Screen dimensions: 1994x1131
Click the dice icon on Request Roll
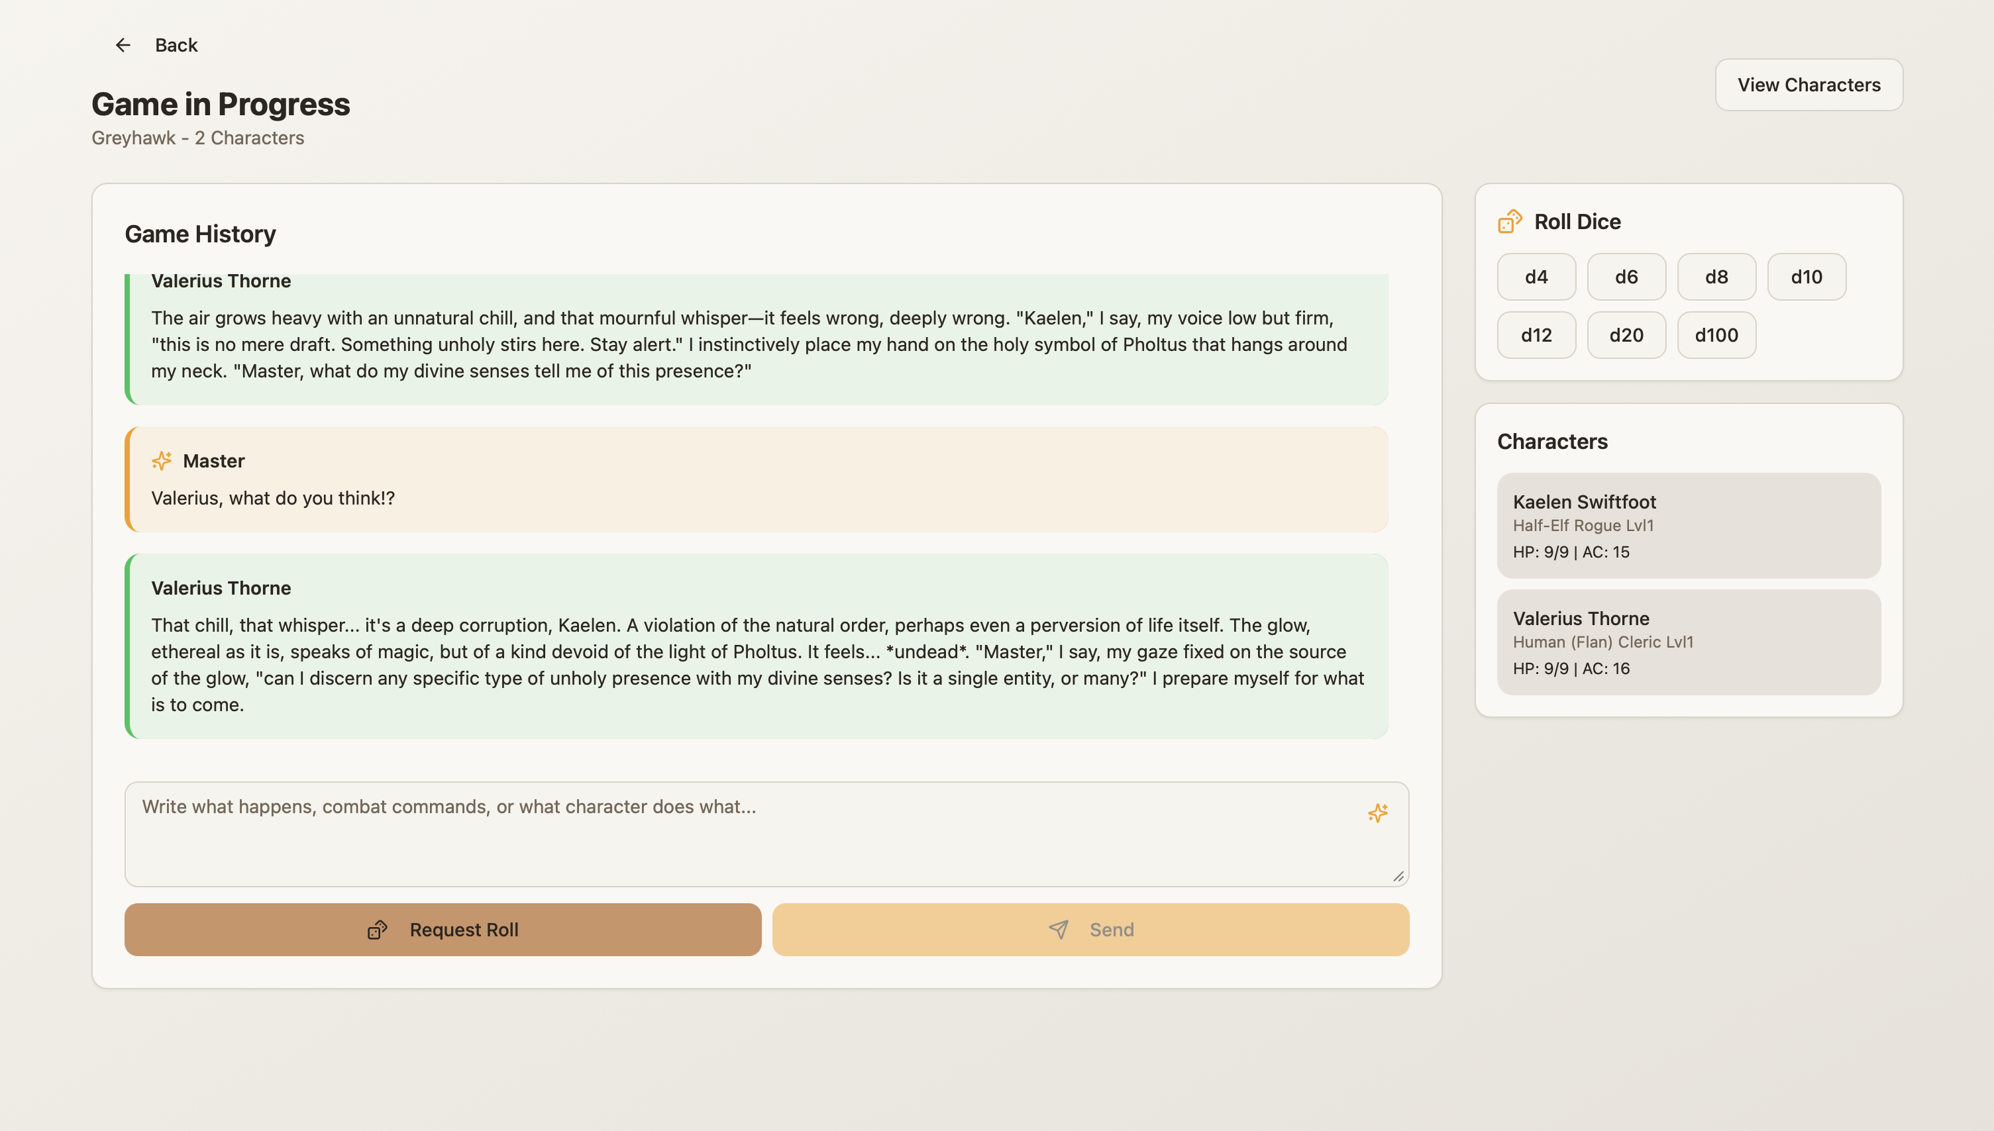pos(377,929)
